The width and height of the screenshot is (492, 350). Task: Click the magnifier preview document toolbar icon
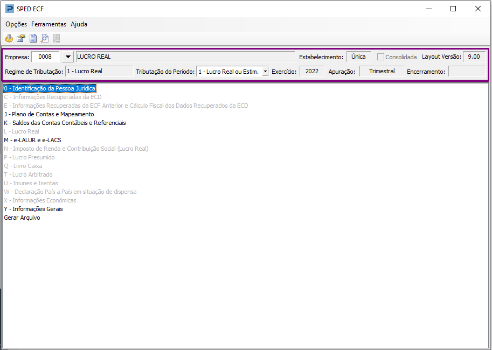45,38
